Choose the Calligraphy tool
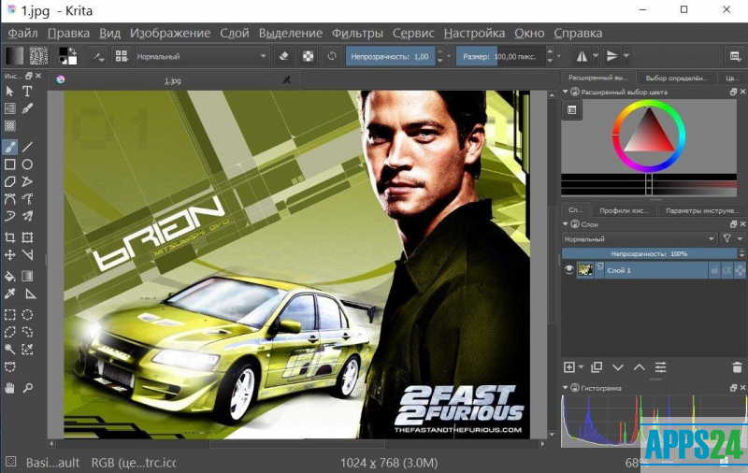Screen dimensions: 748x473 [27, 108]
